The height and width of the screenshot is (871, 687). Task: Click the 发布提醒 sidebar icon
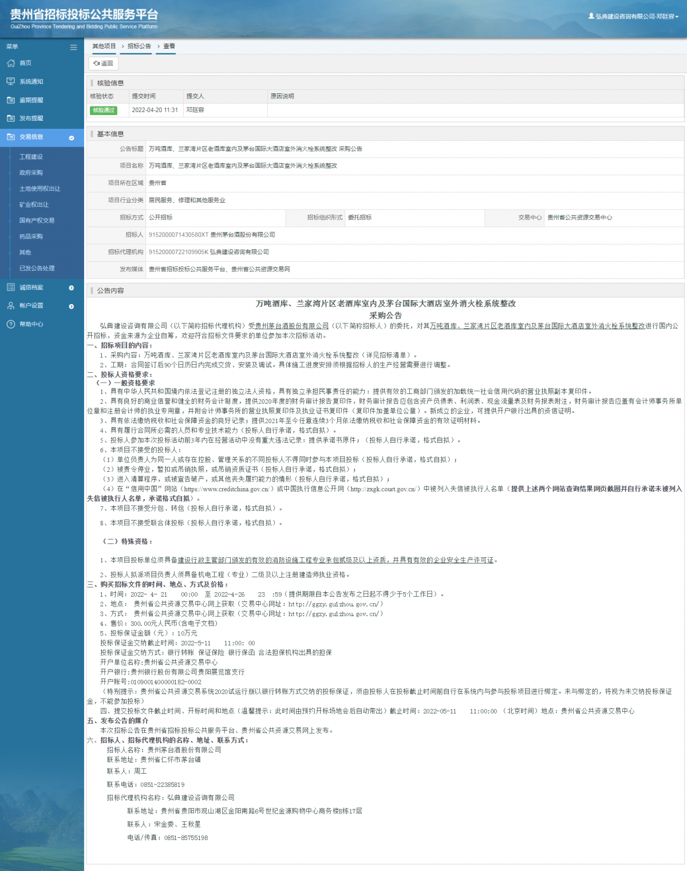10,118
